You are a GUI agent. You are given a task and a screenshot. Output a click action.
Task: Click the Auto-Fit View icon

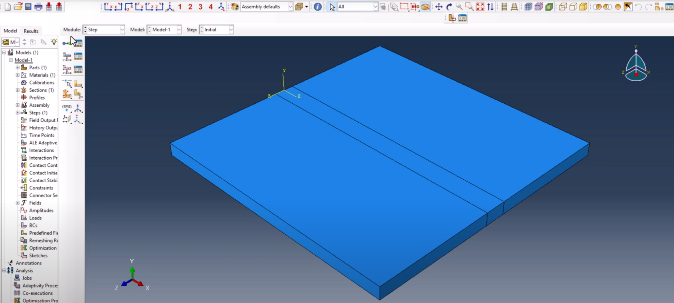pyautogui.click(x=480, y=6)
